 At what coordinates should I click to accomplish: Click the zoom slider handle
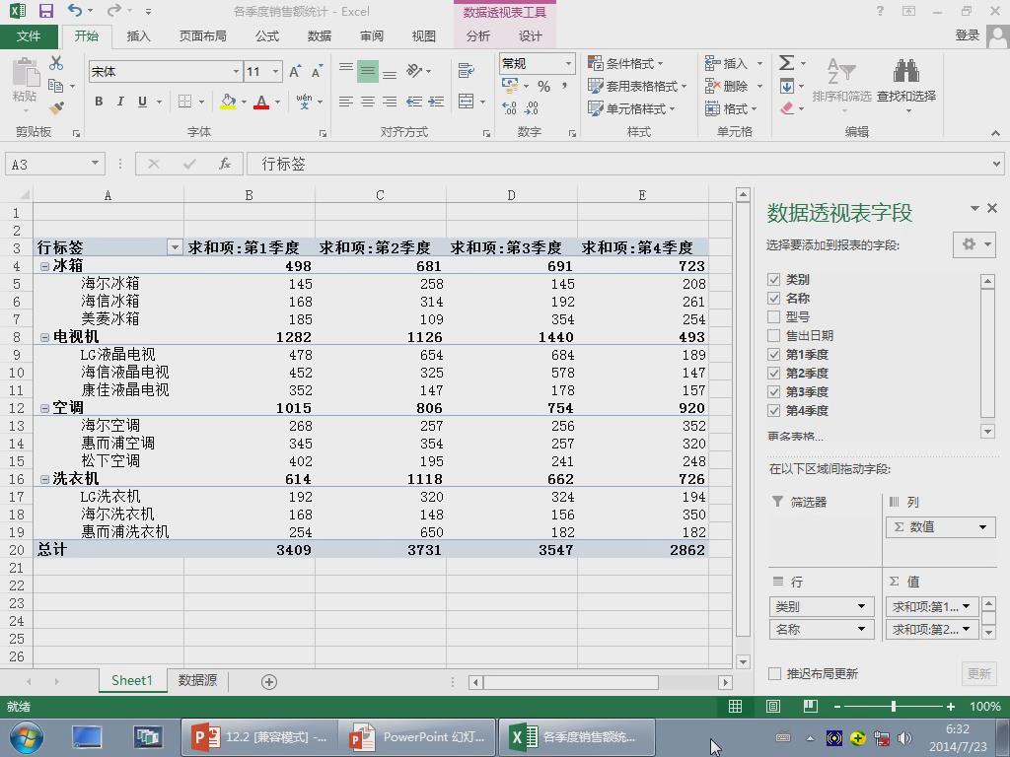[x=893, y=706]
